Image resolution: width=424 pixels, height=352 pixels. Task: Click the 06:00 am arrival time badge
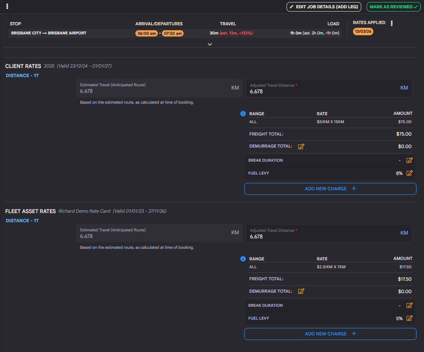click(x=147, y=34)
